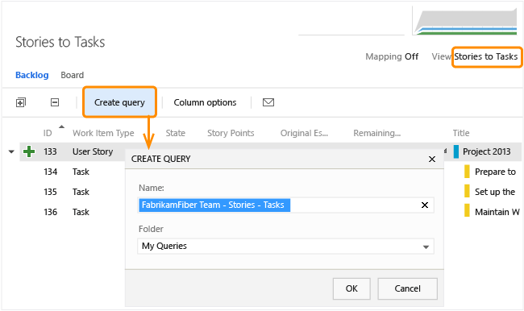Click the State column header

click(176, 133)
